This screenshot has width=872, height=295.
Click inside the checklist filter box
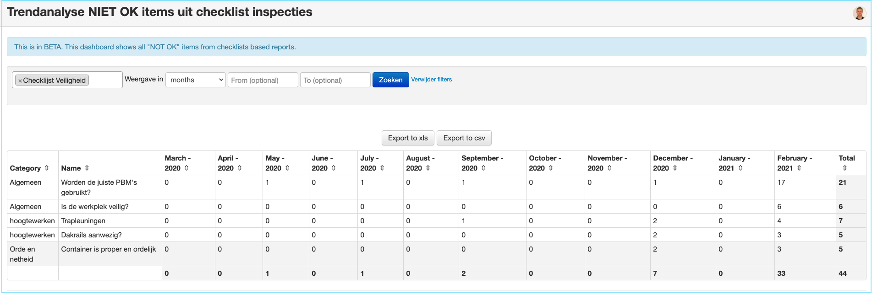pyautogui.click(x=105, y=80)
